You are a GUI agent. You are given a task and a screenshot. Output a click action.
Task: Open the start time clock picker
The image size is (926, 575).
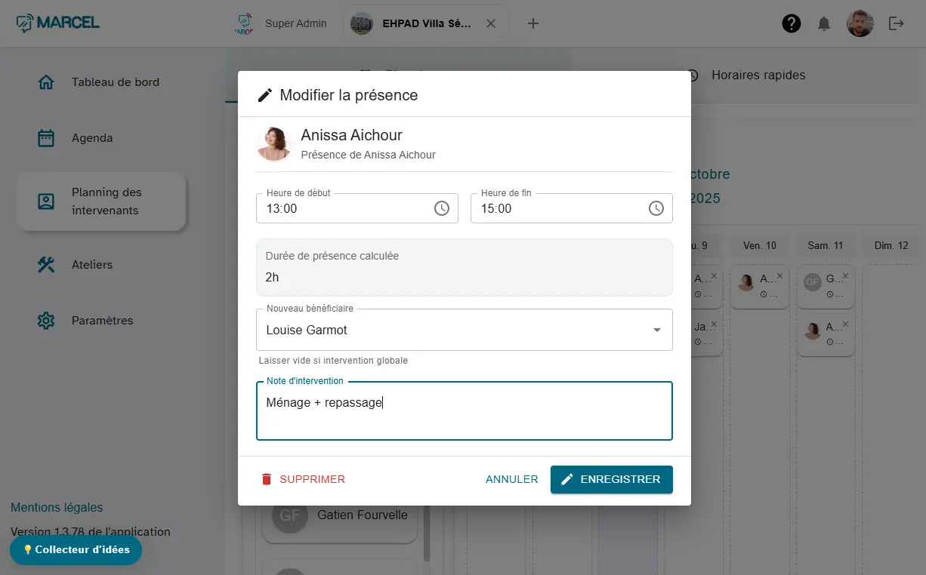click(x=442, y=208)
